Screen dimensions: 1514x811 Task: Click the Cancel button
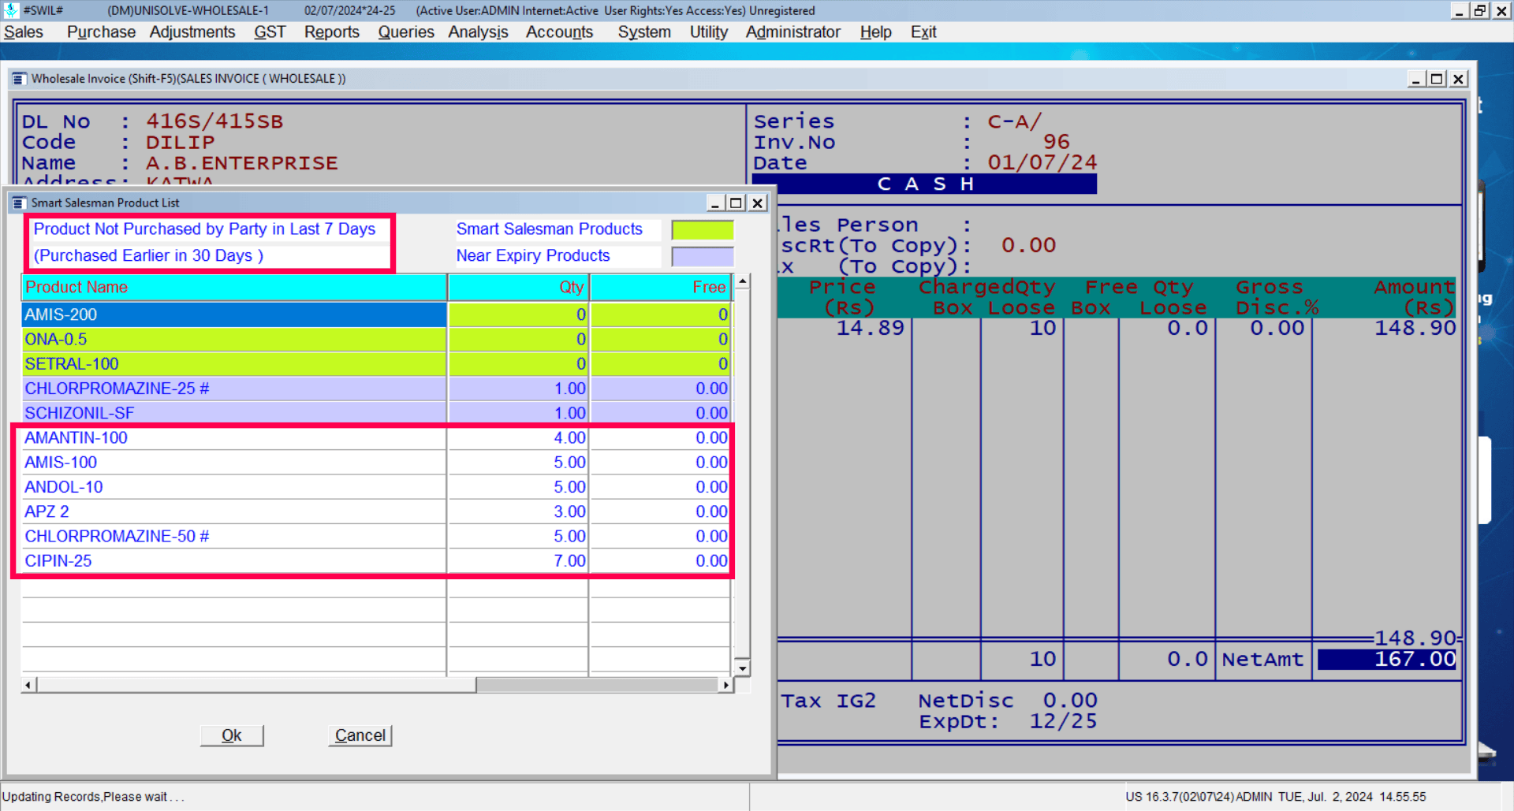click(x=360, y=735)
